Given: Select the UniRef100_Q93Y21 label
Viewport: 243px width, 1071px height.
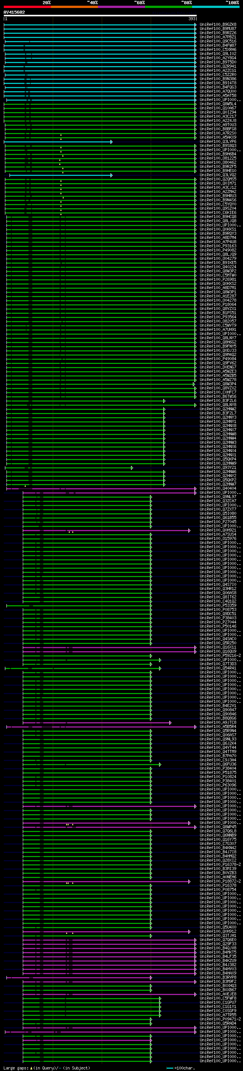Looking at the screenshot, I should [x=218, y=468].
